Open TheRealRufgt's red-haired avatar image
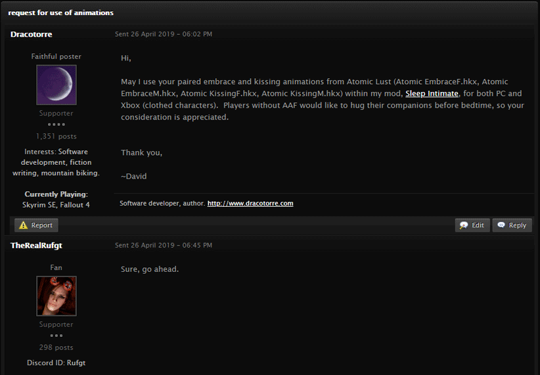The width and height of the screenshot is (540, 375). click(56, 296)
